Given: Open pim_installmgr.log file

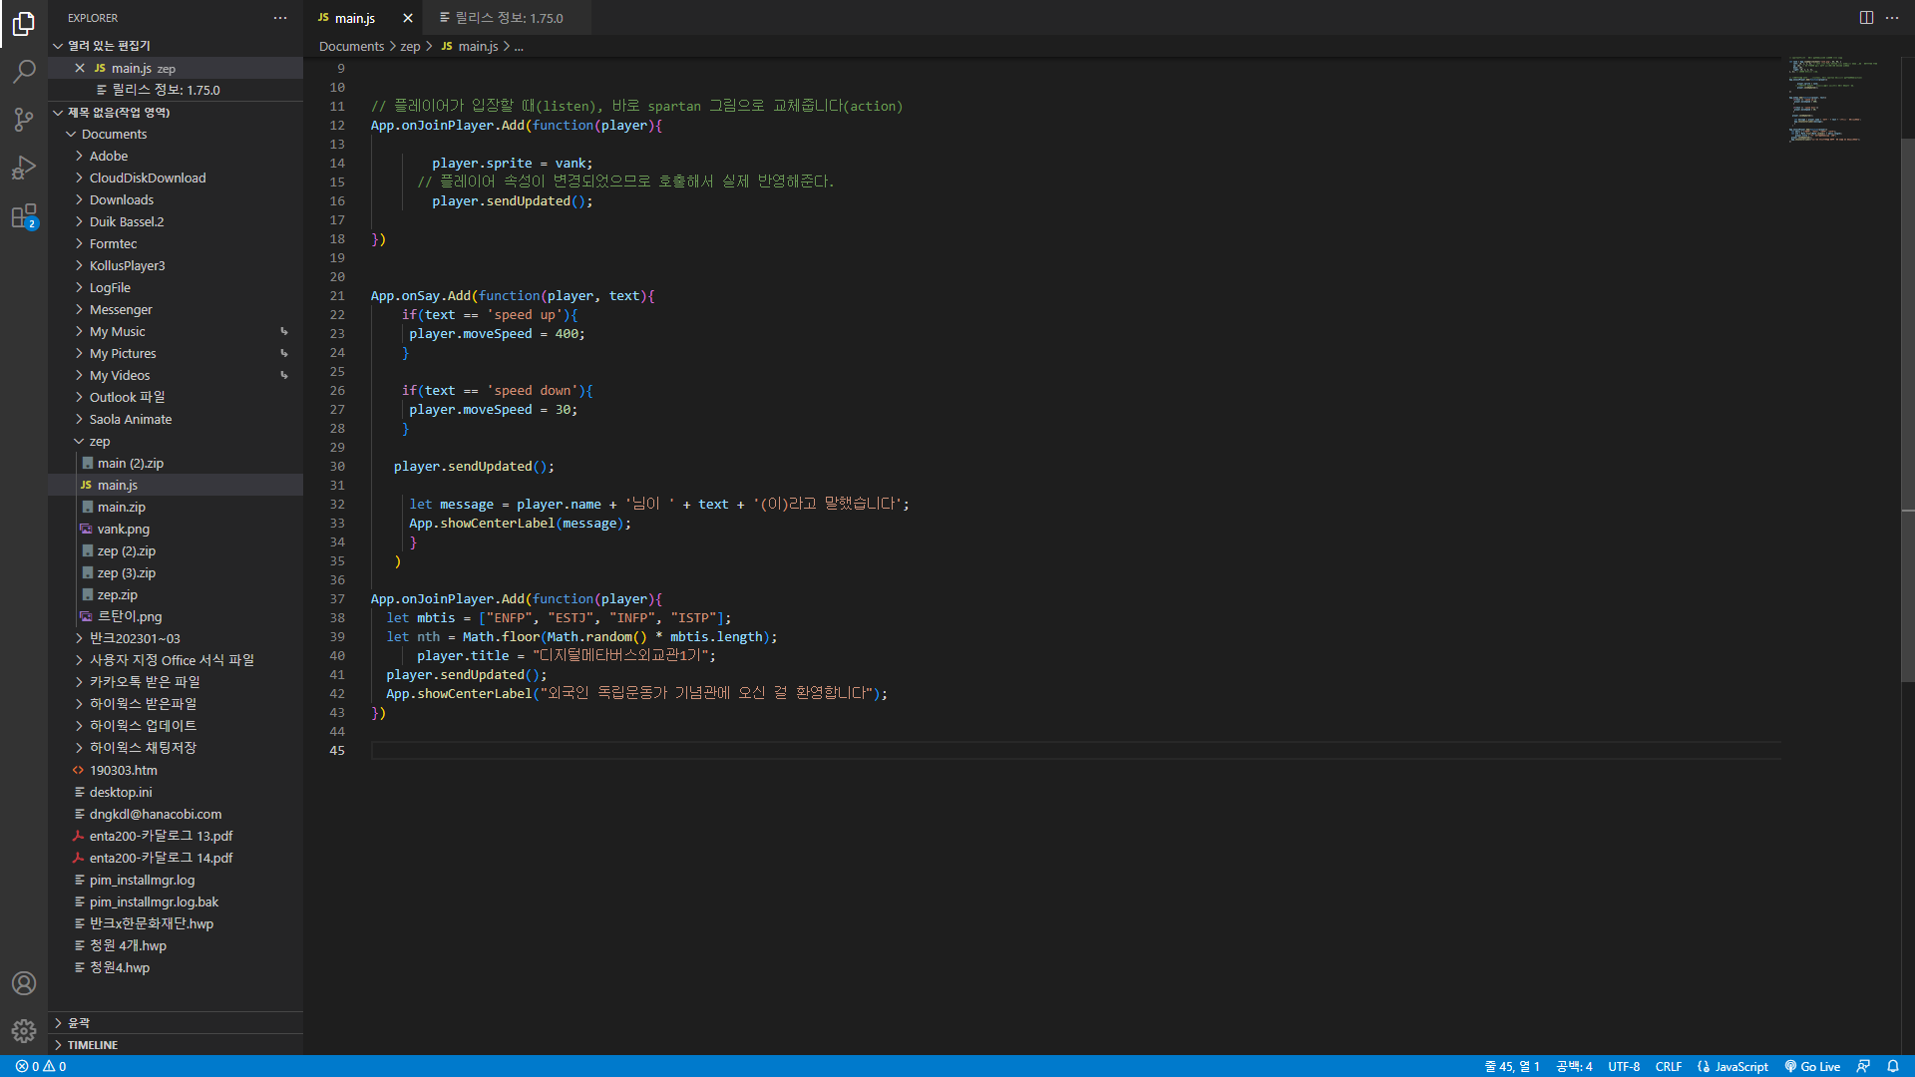Looking at the screenshot, I should tap(176, 881).
